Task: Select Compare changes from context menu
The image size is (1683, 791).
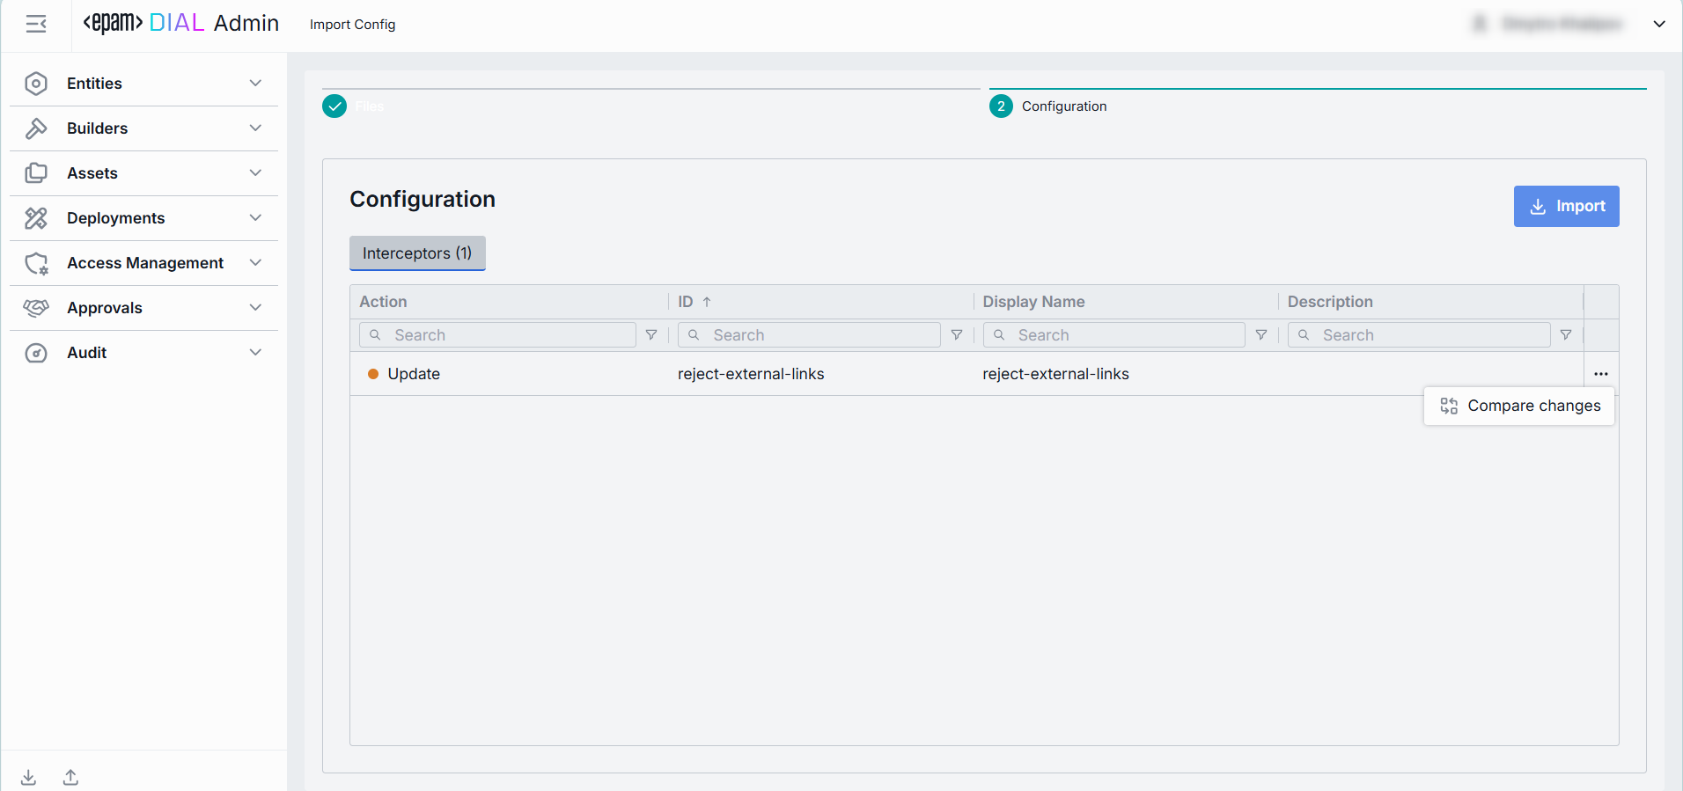Action: pos(1520,406)
